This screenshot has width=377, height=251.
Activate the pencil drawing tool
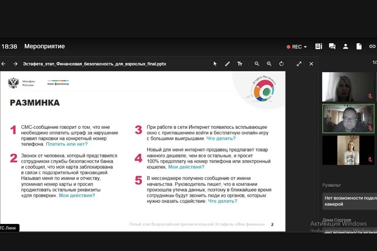[227, 64]
